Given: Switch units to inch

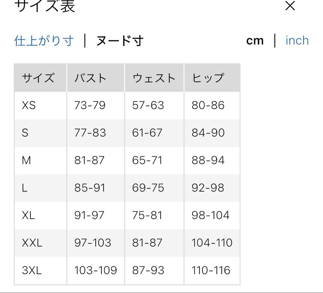Looking at the screenshot, I should tap(297, 41).
